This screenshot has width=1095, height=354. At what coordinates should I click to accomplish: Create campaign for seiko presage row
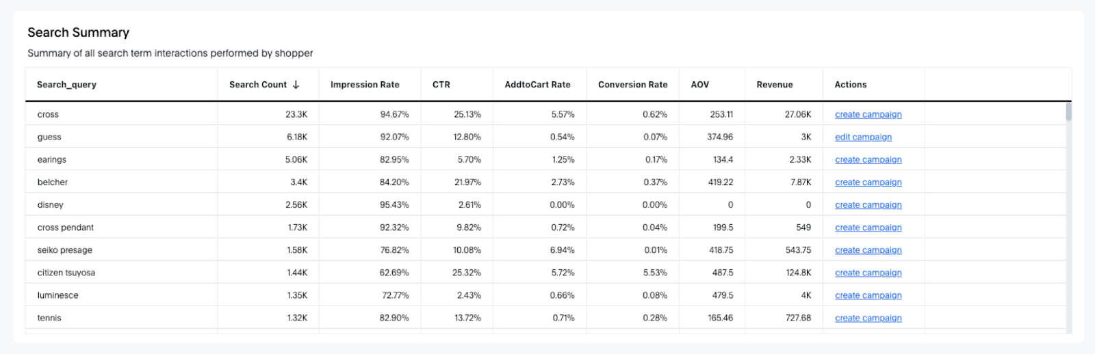[x=868, y=250]
